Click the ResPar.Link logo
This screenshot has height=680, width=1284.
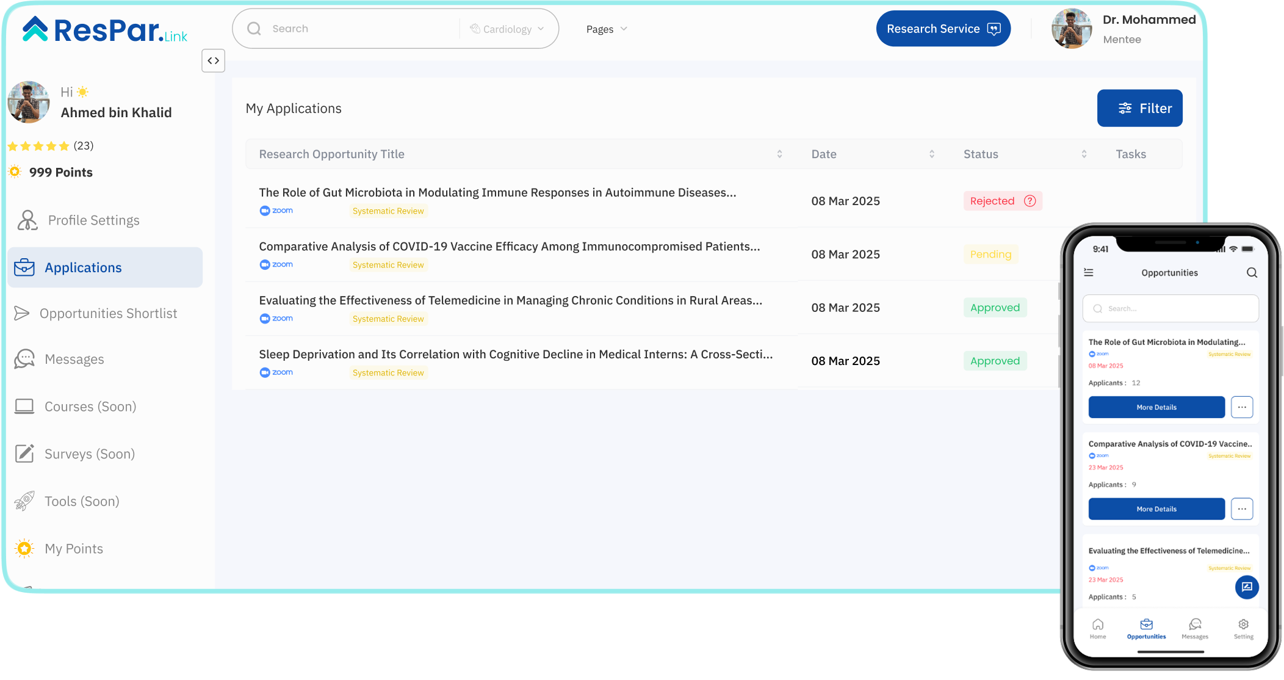(105, 30)
